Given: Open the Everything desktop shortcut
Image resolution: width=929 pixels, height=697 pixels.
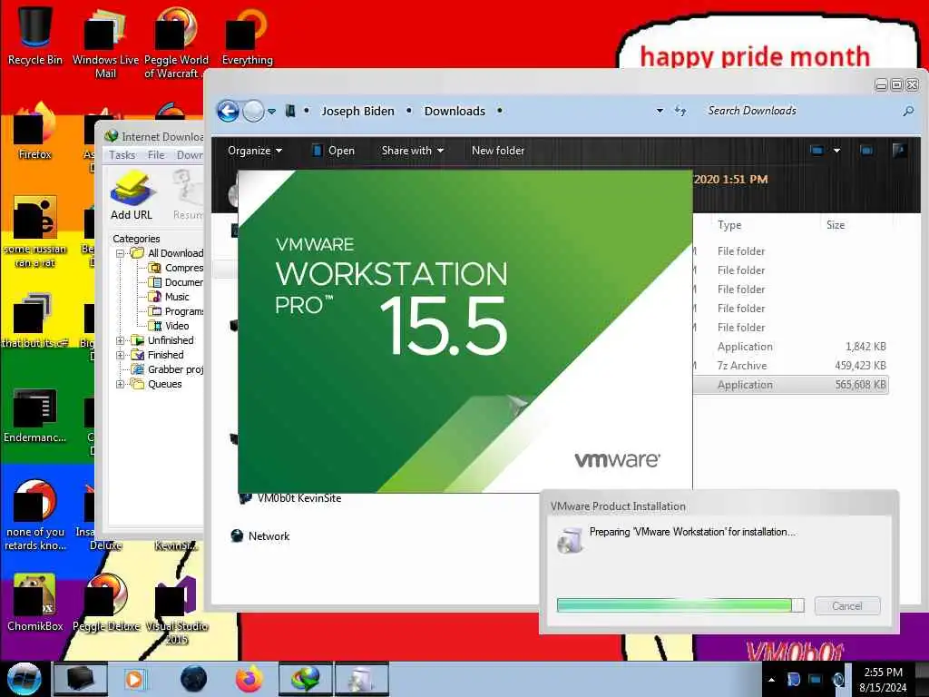Looking at the screenshot, I should coord(247,34).
